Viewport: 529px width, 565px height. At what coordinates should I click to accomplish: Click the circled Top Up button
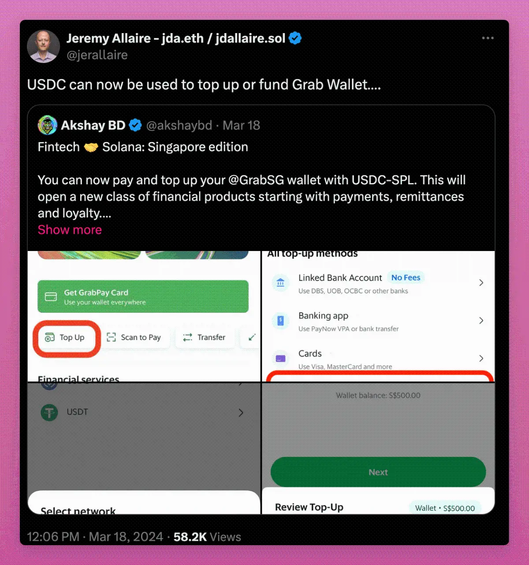[x=66, y=337]
